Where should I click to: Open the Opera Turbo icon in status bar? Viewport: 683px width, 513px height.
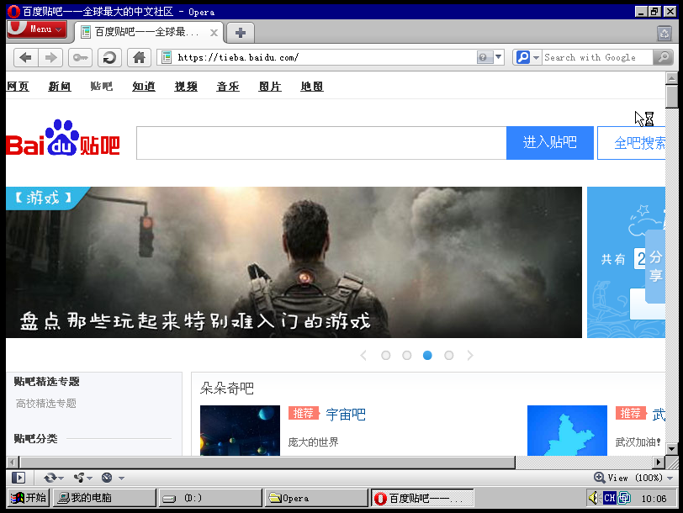tap(107, 478)
